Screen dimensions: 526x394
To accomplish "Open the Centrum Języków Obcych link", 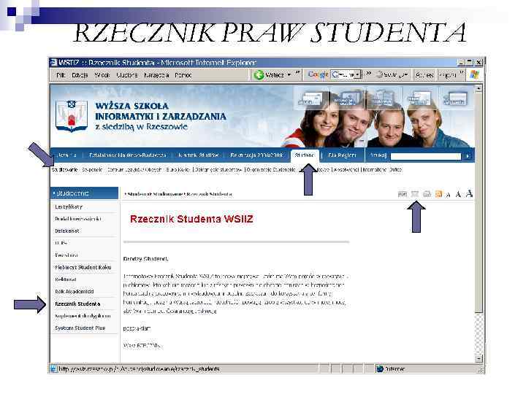I will tap(134, 170).
